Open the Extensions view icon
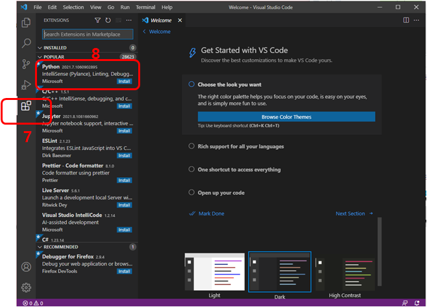This screenshot has height=307, width=427. click(x=26, y=106)
